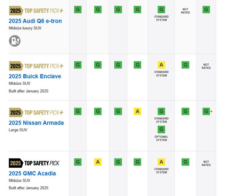
Task: Open the 2025 Audi Q6 e-tron link
Action: (x=35, y=21)
